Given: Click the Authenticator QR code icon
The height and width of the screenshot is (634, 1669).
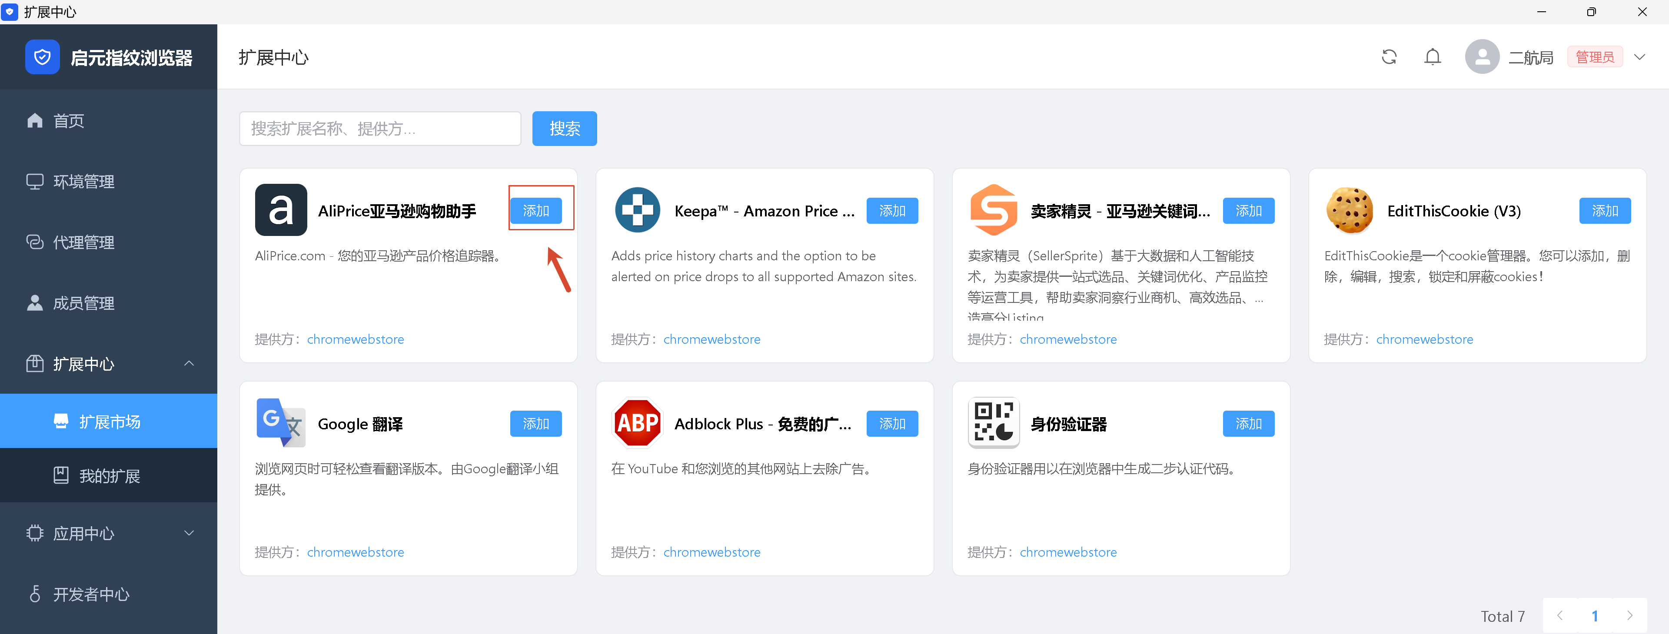Looking at the screenshot, I should coord(993,423).
